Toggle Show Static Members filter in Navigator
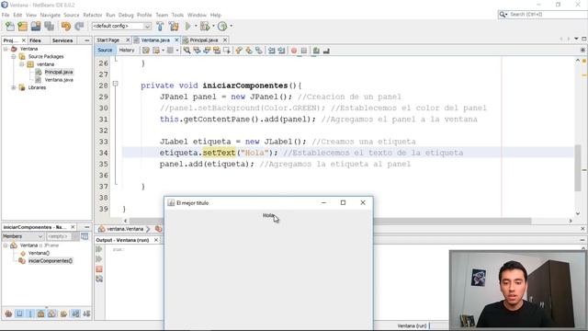The image size is (588, 331). 30,314
